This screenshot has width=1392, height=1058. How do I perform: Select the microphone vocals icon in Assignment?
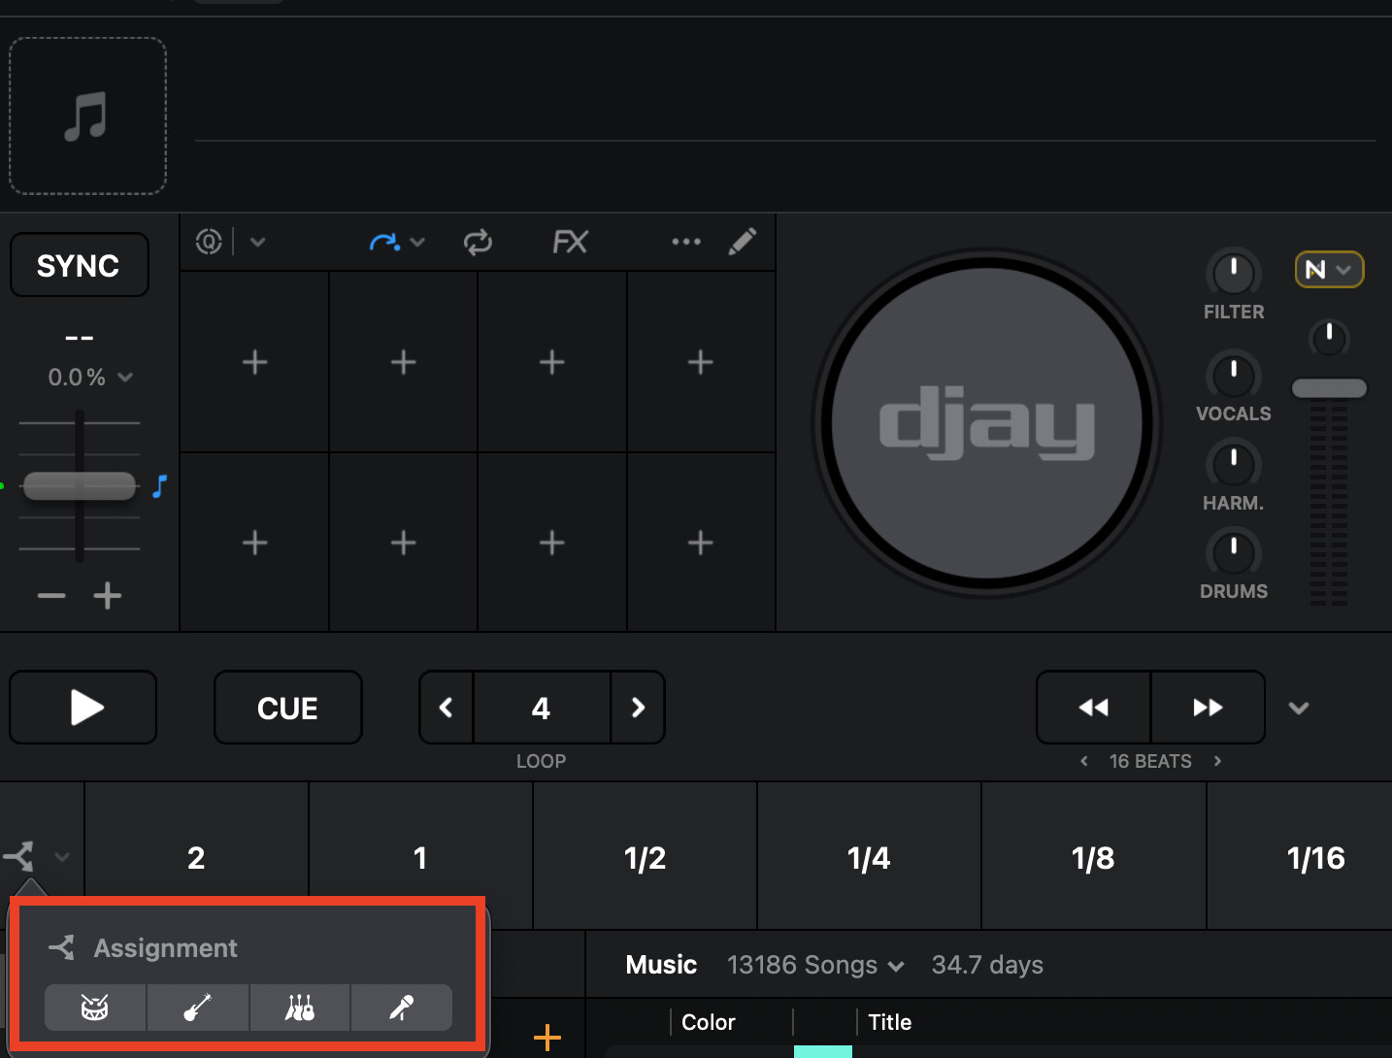point(401,1008)
